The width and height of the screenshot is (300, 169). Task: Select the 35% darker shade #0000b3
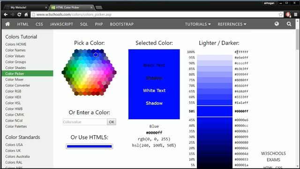215,131
